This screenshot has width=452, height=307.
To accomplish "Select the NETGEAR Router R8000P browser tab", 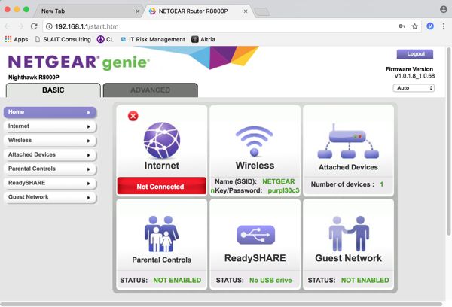I will coord(197,11).
